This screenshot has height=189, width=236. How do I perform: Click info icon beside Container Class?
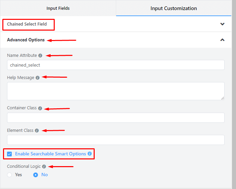[40, 108]
